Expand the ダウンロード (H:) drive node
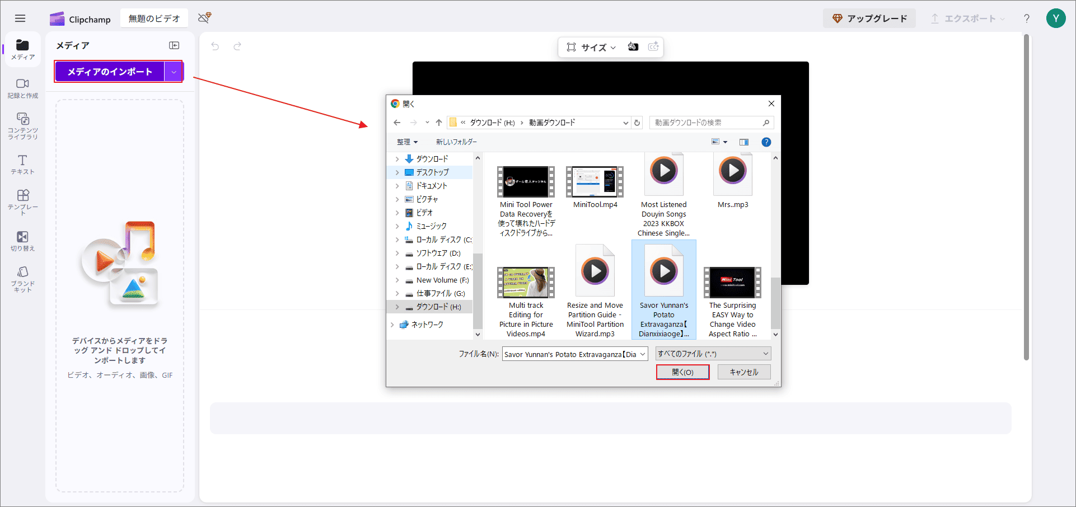Screen dimensions: 1076x507 397,307
